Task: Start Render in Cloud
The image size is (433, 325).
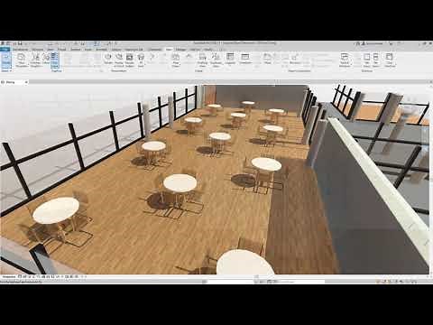Action: pos(119,60)
